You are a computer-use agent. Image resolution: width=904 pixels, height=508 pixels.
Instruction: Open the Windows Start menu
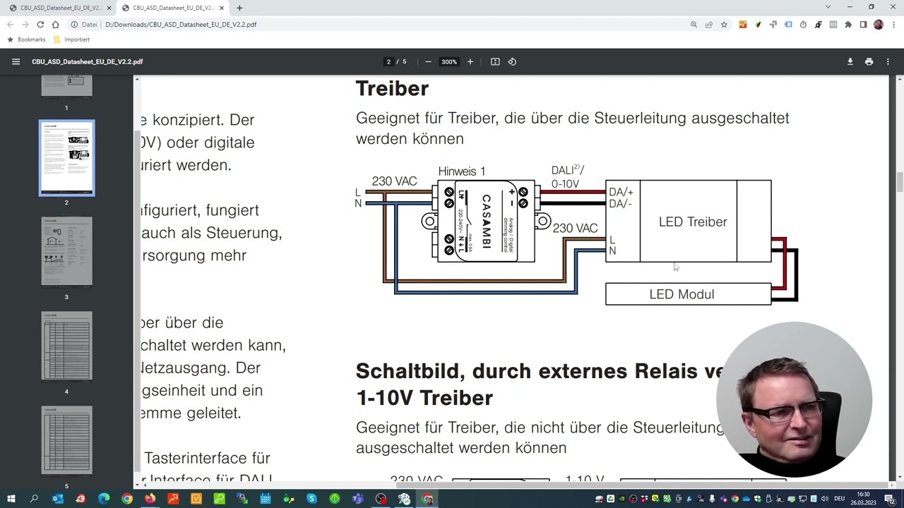(x=11, y=499)
